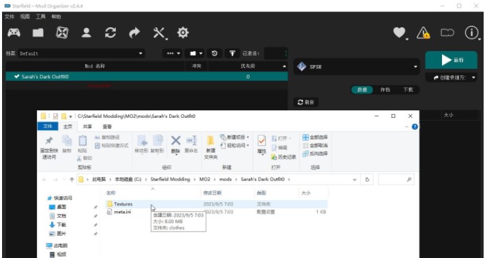Open the three dots list options dropdown

(173, 53)
